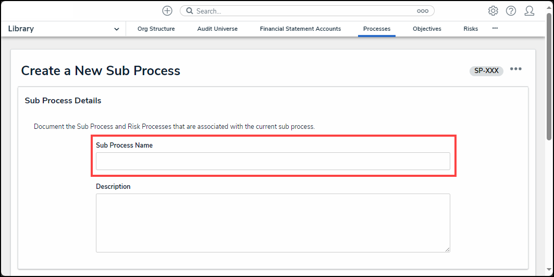Open the help question mark icon
Viewport: 554px width, 277px height.
coord(511,11)
